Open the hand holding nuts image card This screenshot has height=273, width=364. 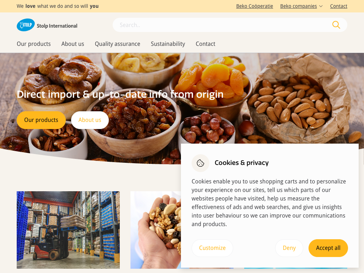point(156,230)
